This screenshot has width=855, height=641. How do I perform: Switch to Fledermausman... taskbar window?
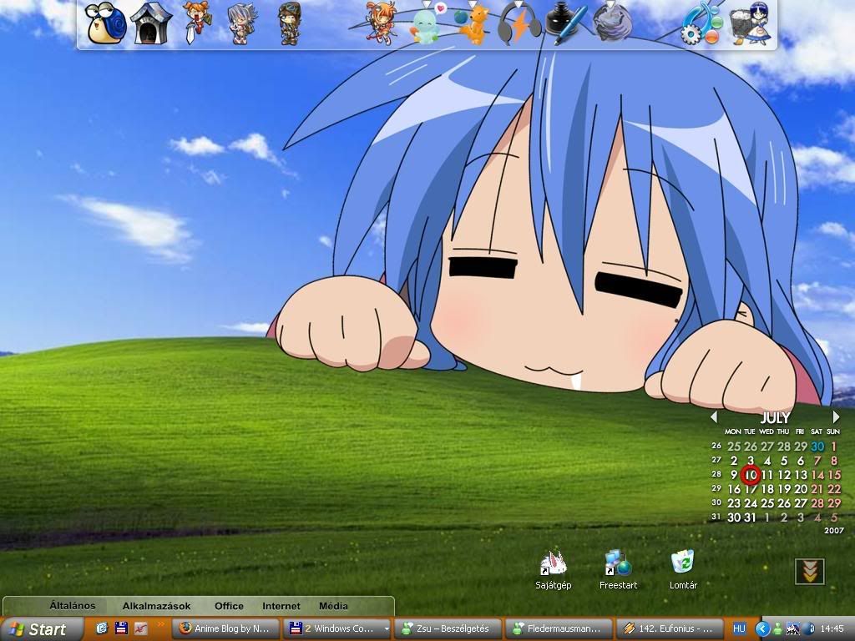tap(559, 628)
